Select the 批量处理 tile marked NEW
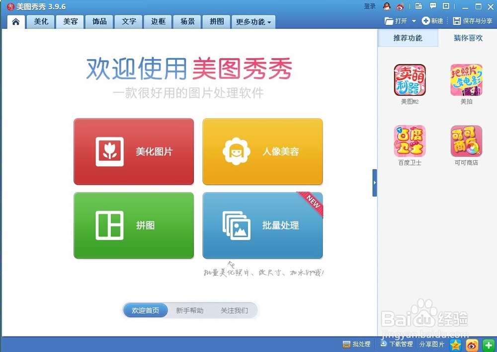Screen dimensions: 497x352 click(262, 225)
